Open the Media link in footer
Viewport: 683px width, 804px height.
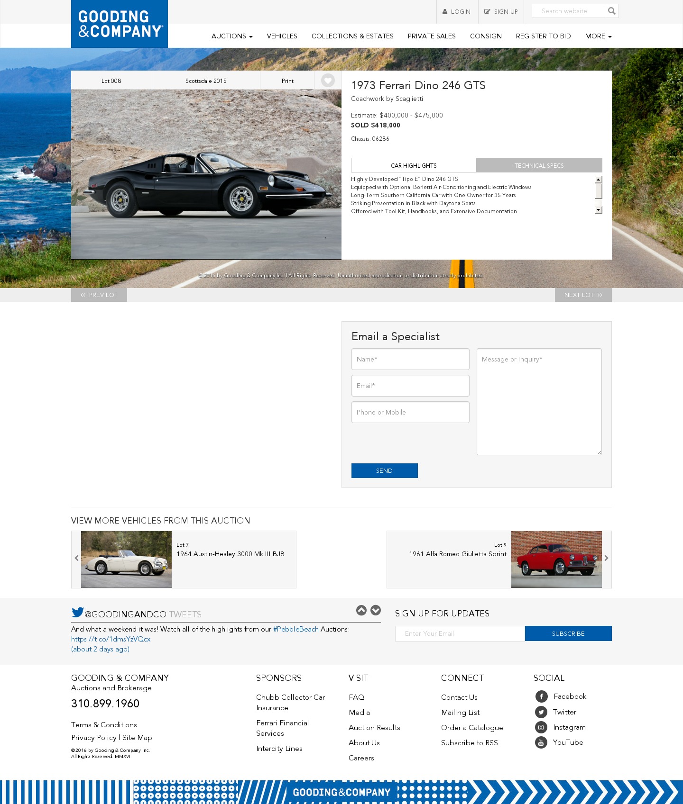(x=359, y=713)
